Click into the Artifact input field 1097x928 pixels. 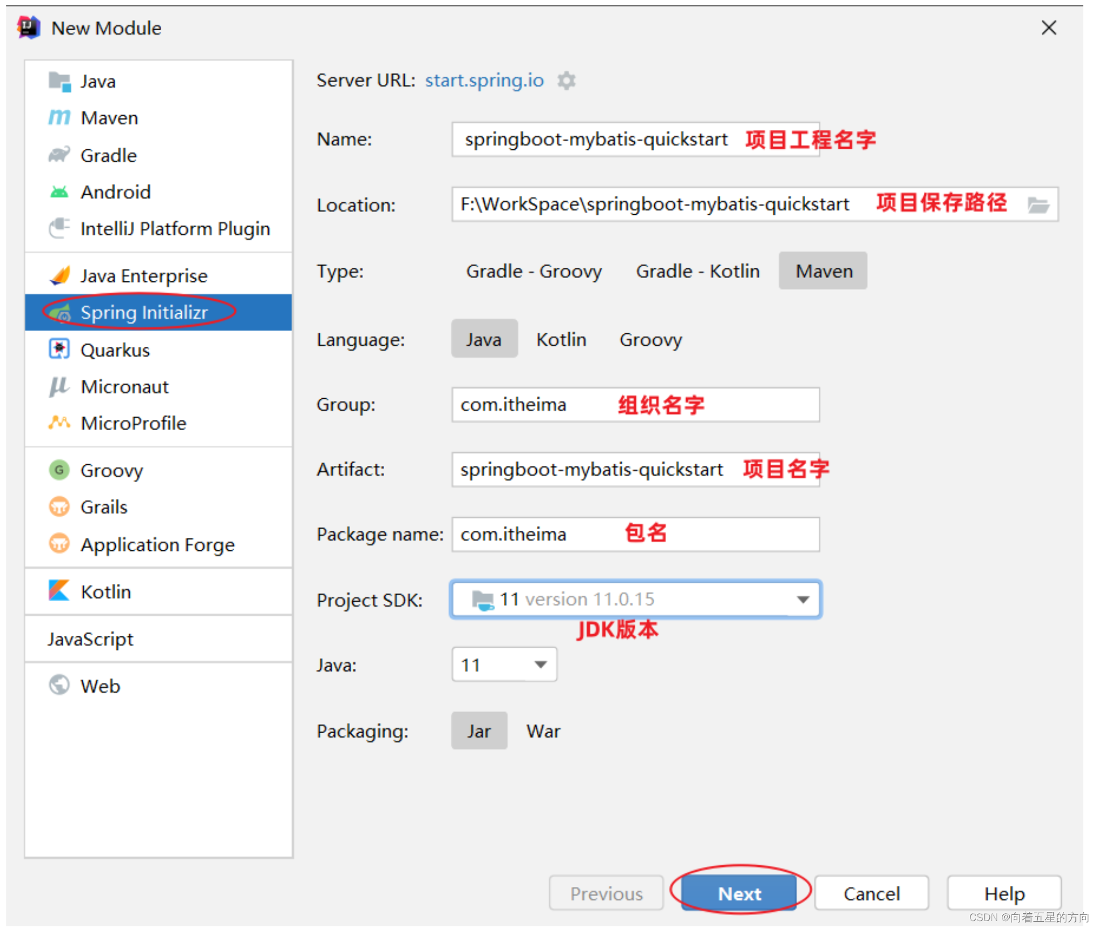[635, 469]
